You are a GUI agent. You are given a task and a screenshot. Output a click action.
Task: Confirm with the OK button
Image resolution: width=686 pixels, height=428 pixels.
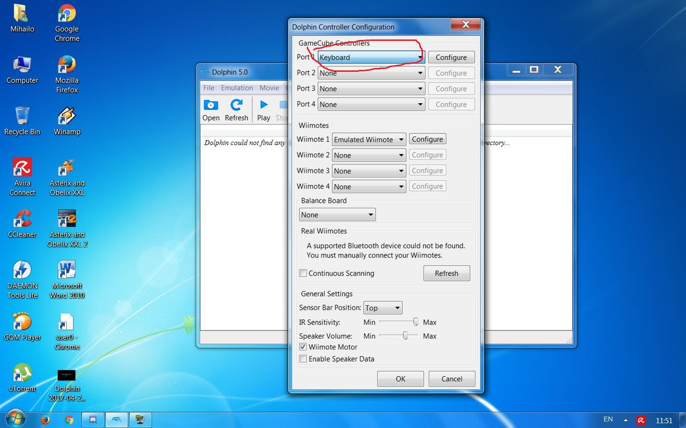[400, 379]
